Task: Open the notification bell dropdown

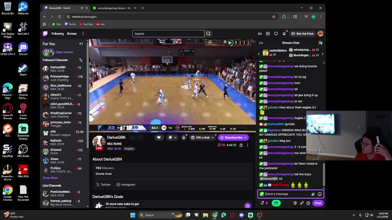Action: point(172,137)
